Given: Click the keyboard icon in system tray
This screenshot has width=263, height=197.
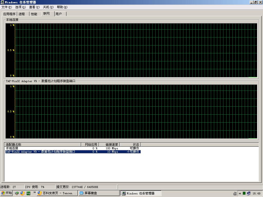Looking at the screenshot, I should pyautogui.click(x=235, y=193).
